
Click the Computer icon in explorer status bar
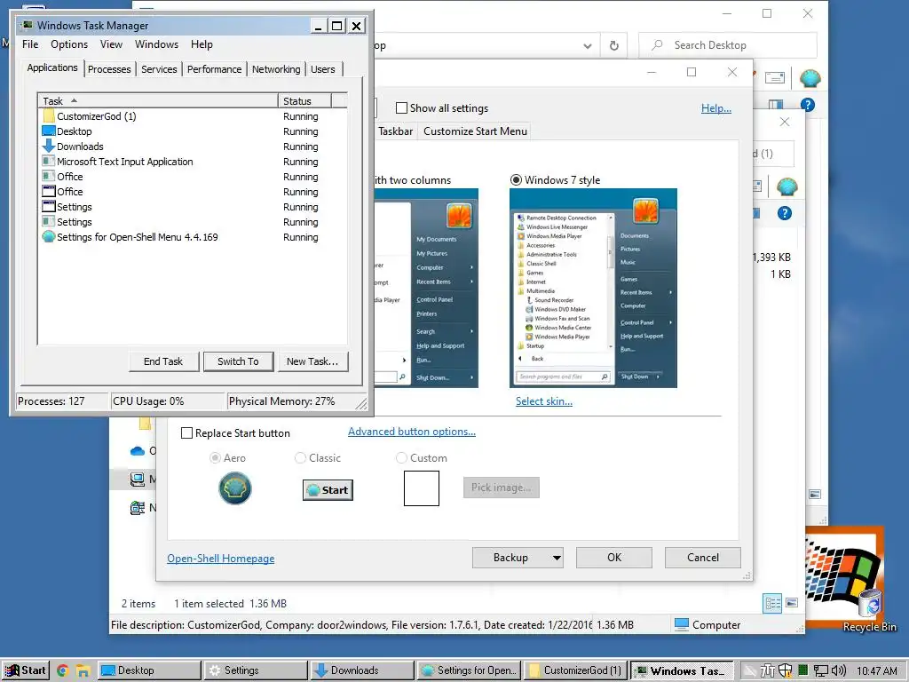coord(683,624)
